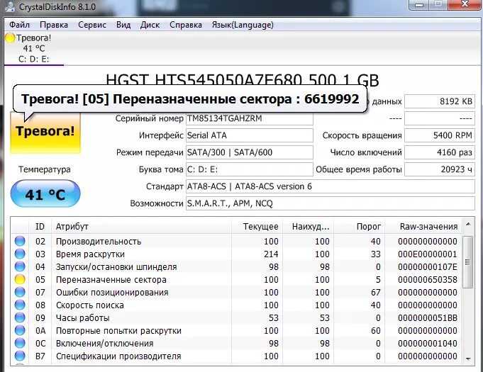Select the Спецификации производителя row

(237, 356)
